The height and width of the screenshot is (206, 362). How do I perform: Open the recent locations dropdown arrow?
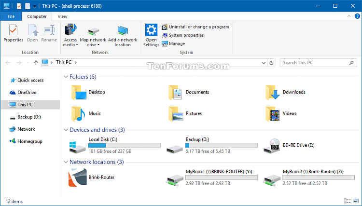28,63
